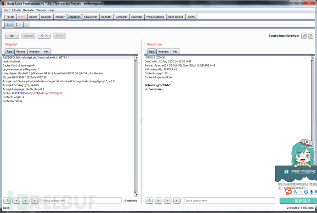
Task: Click the 'hhhstring(3) "hhh"' response body line
Action: point(158,85)
